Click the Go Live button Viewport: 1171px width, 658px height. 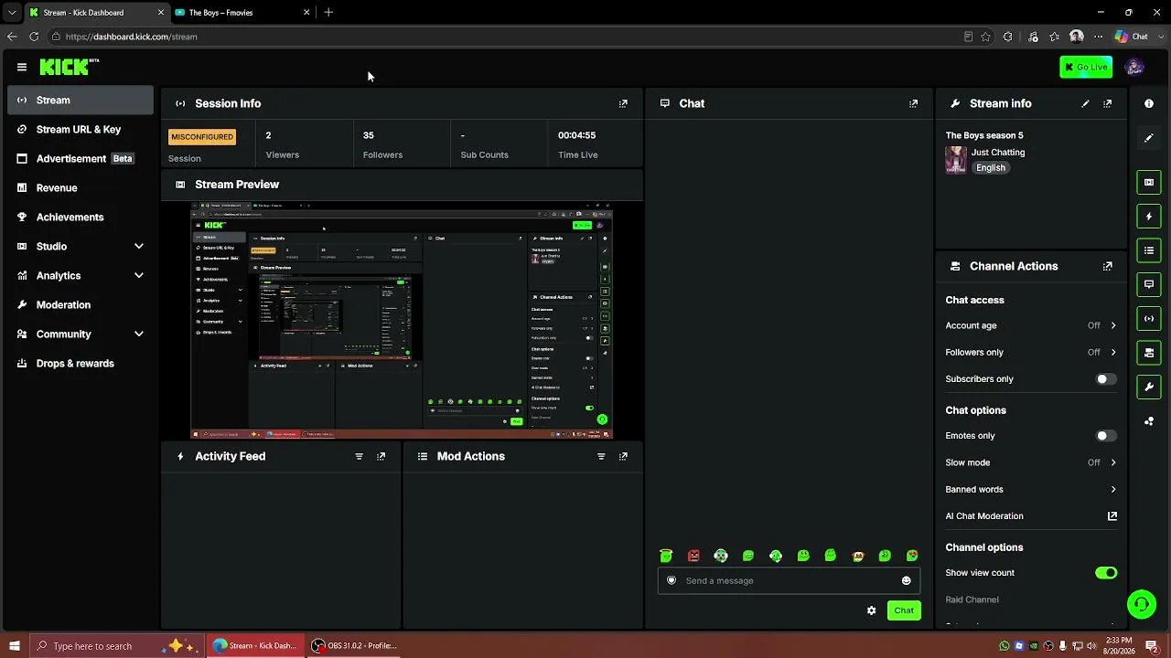(1086, 67)
